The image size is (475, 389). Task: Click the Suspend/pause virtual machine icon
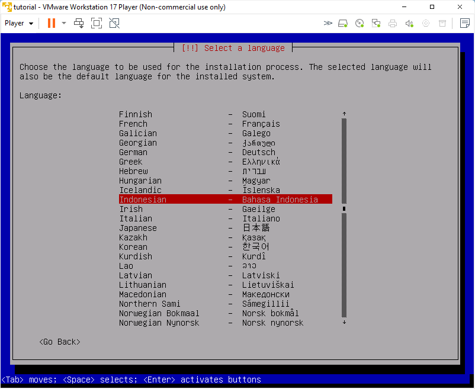[x=52, y=23]
